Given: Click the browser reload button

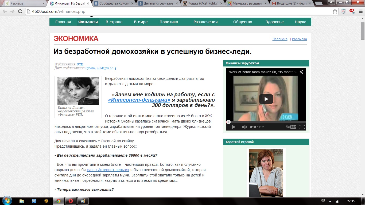Looking at the screenshot, I should [20, 11].
